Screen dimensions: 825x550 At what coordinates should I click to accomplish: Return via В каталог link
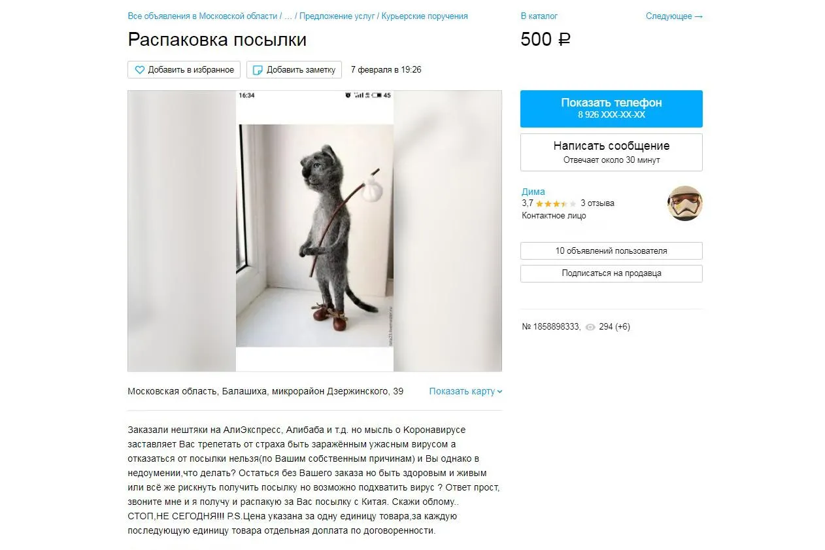tap(539, 16)
